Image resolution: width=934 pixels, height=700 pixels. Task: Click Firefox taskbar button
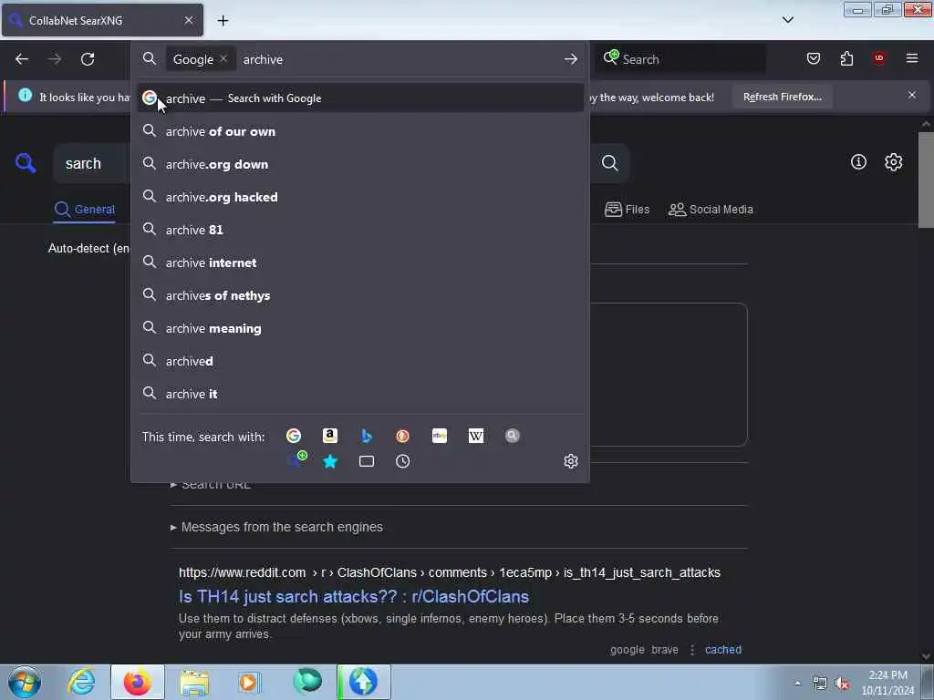pos(137,682)
